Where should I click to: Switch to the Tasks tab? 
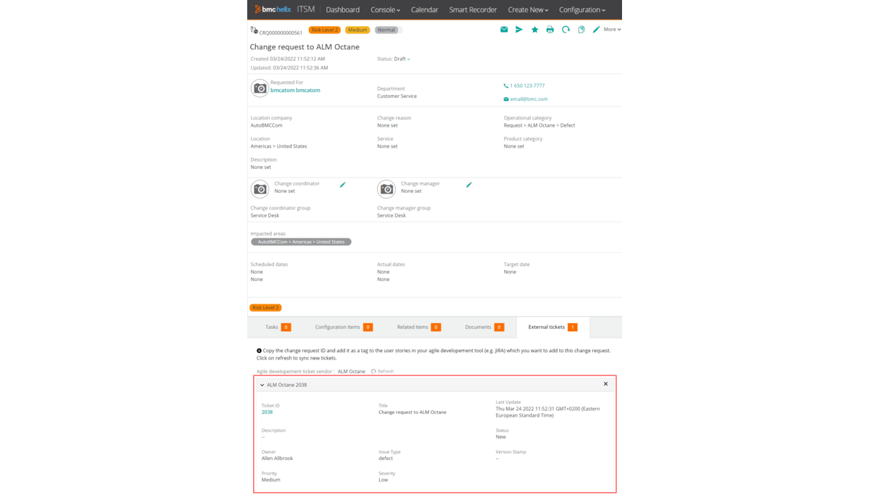[277, 328]
